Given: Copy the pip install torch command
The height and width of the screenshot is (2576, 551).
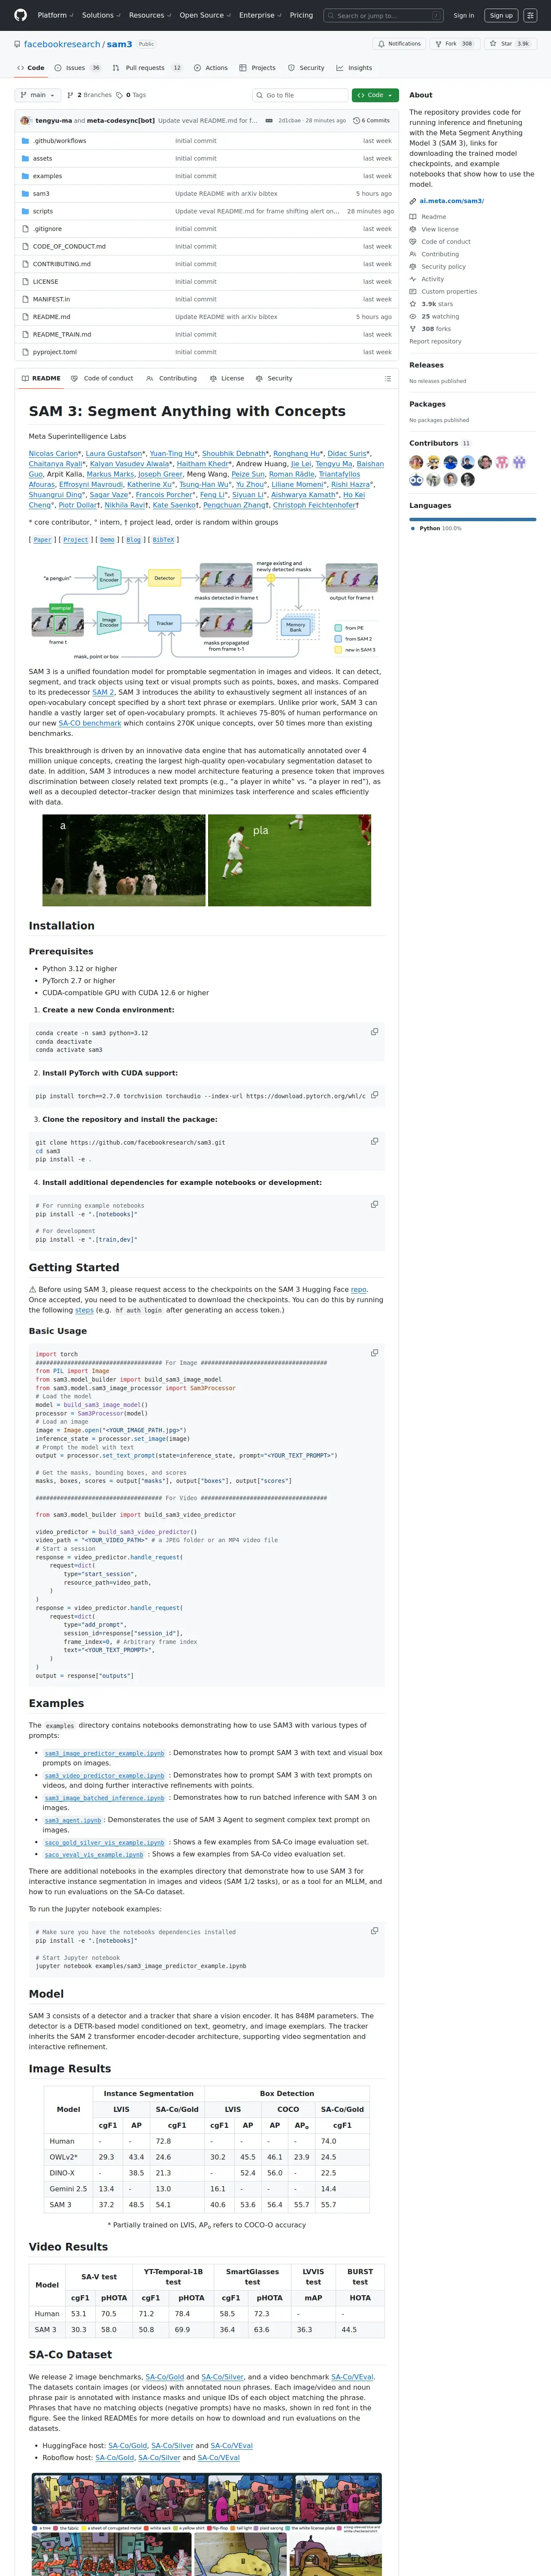Looking at the screenshot, I should click(375, 1095).
